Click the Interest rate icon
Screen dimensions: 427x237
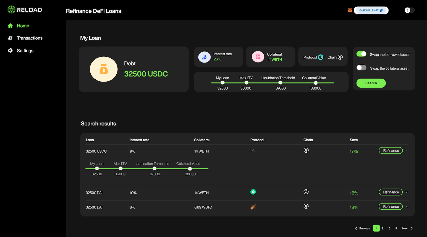point(204,57)
